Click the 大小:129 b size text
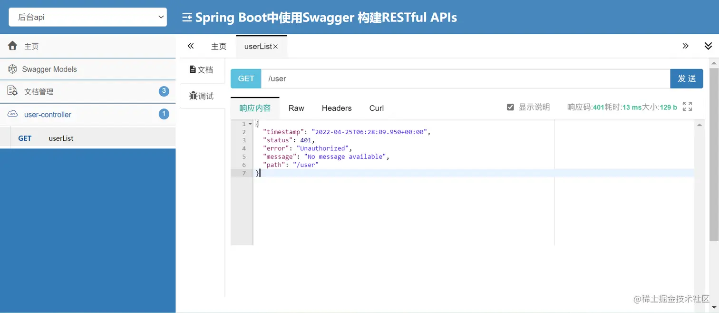The image size is (719, 313). (660, 107)
